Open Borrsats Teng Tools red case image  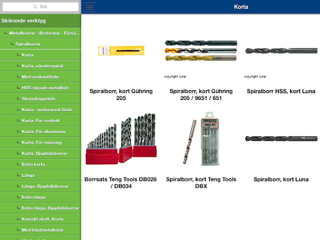121,139
